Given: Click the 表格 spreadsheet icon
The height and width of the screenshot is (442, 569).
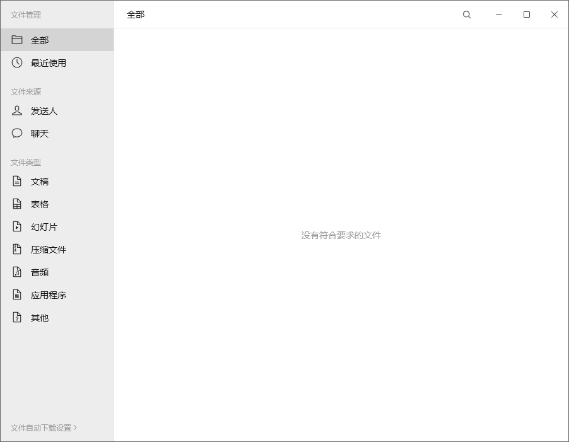Looking at the screenshot, I should pyautogui.click(x=16, y=204).
